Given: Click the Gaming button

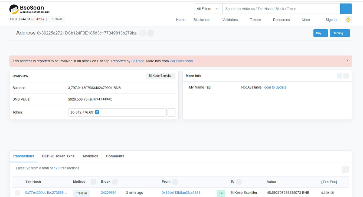Looking at the screenshot, I should (x=339, y=33).
